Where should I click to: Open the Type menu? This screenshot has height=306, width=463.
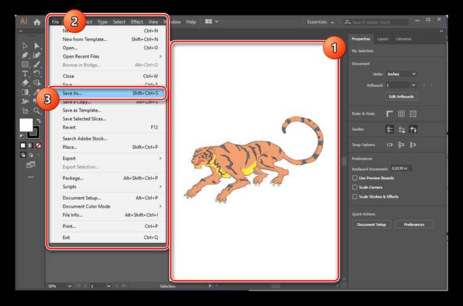102,22
